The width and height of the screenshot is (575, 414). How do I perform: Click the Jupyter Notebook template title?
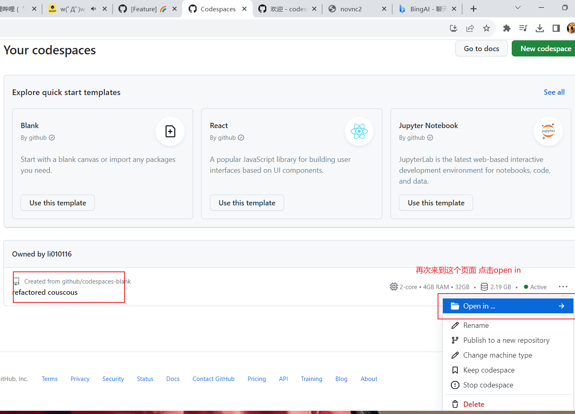(x=428, y=126)
